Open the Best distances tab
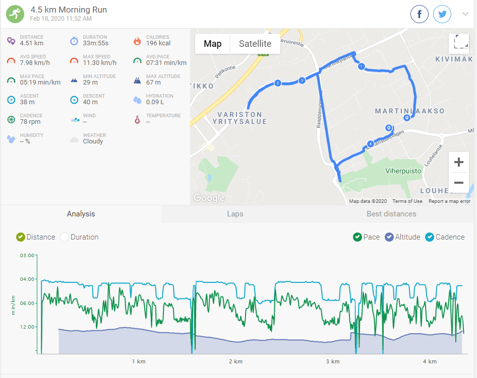This screenshot has height=378, width=477. click(x=391, y=214)
